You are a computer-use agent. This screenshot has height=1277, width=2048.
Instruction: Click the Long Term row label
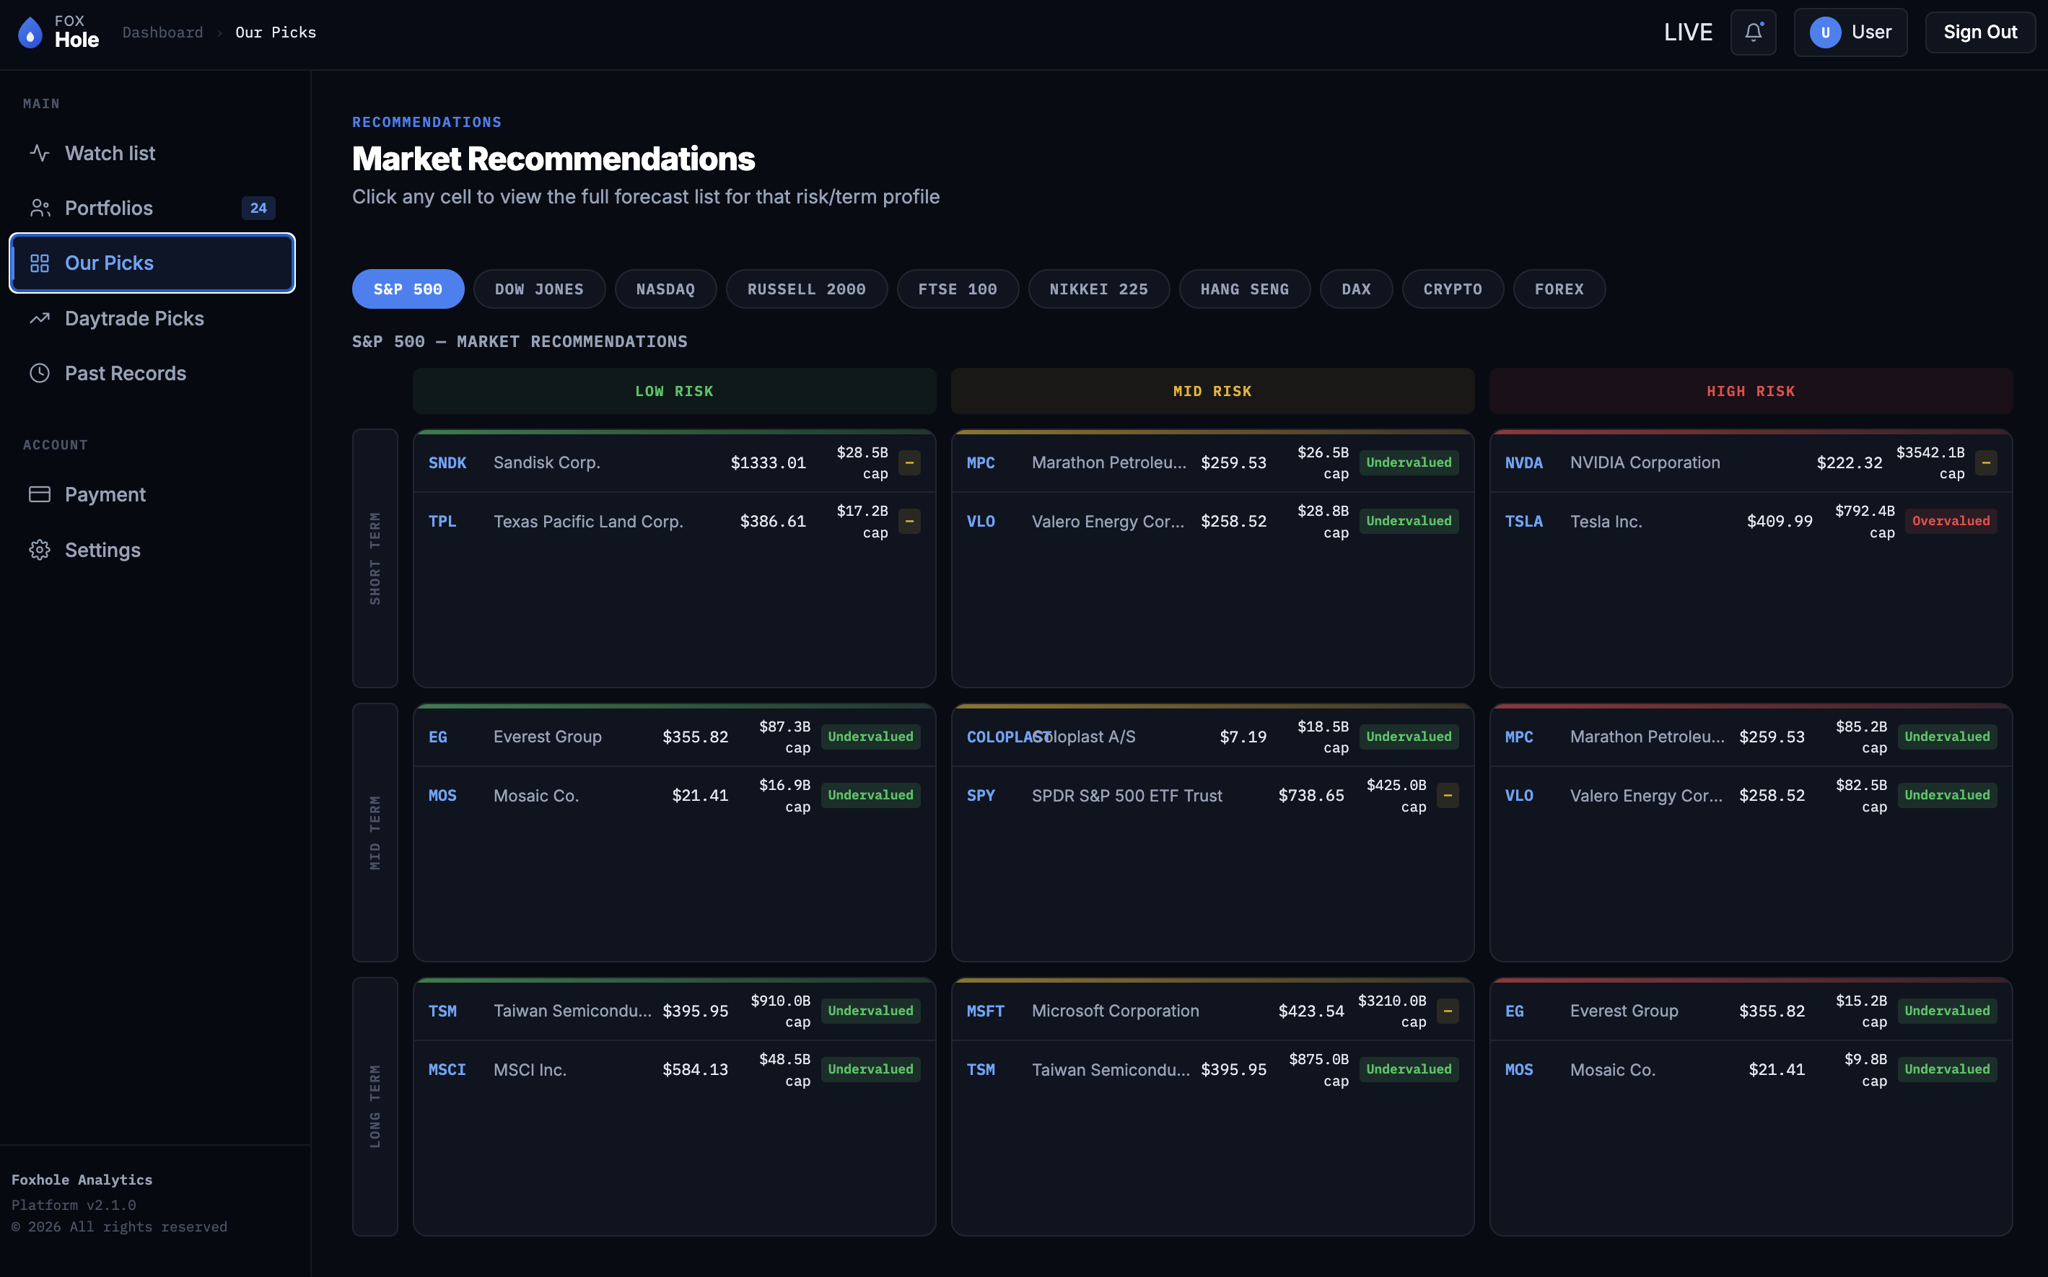(375, 1107)
